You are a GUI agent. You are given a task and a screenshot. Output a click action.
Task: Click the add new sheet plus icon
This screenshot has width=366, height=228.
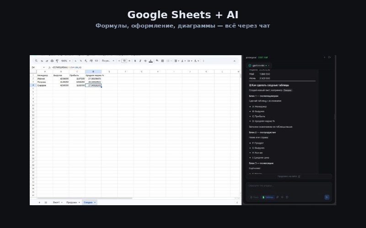[x=39, y=202]
